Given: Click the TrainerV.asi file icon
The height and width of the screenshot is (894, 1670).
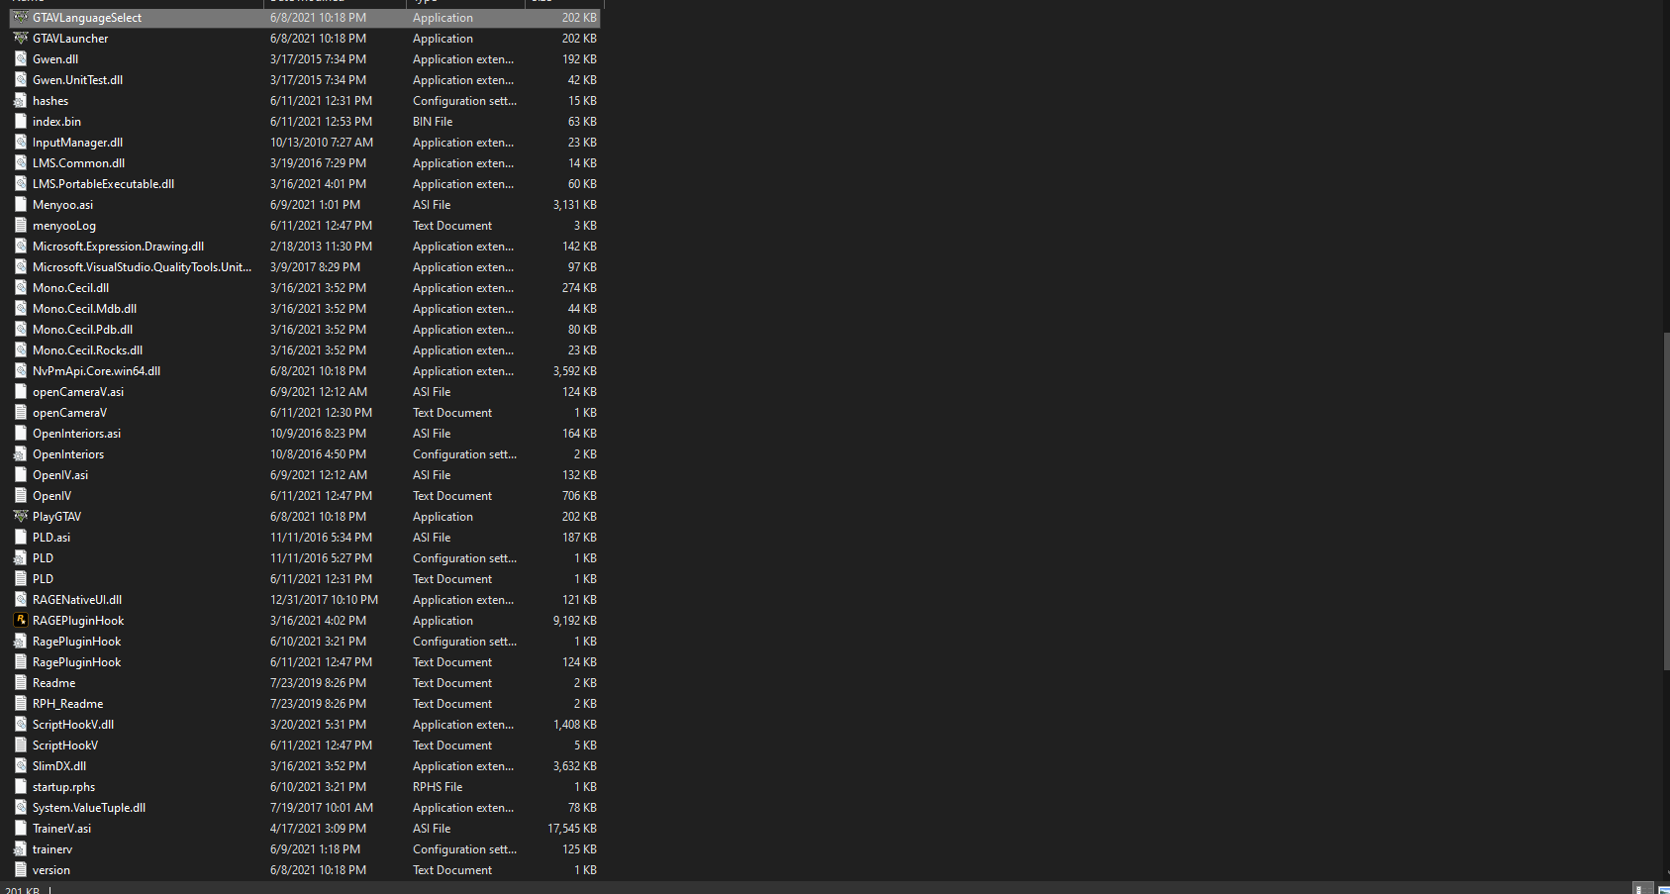Looking at the screenshot, I should pyautogui.click(x=20, y=829).
